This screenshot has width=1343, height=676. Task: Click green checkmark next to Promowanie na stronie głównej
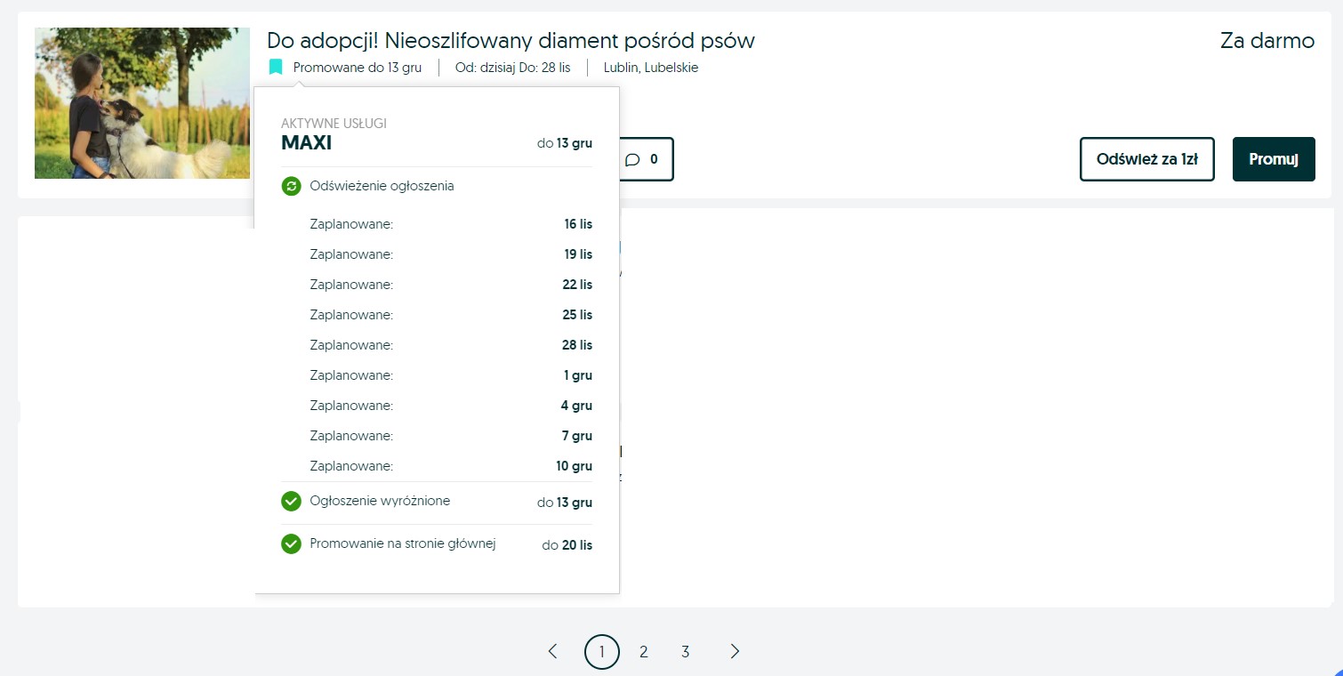coord(291,543)
